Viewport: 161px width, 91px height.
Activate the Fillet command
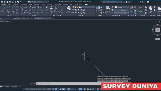[40, 10]
